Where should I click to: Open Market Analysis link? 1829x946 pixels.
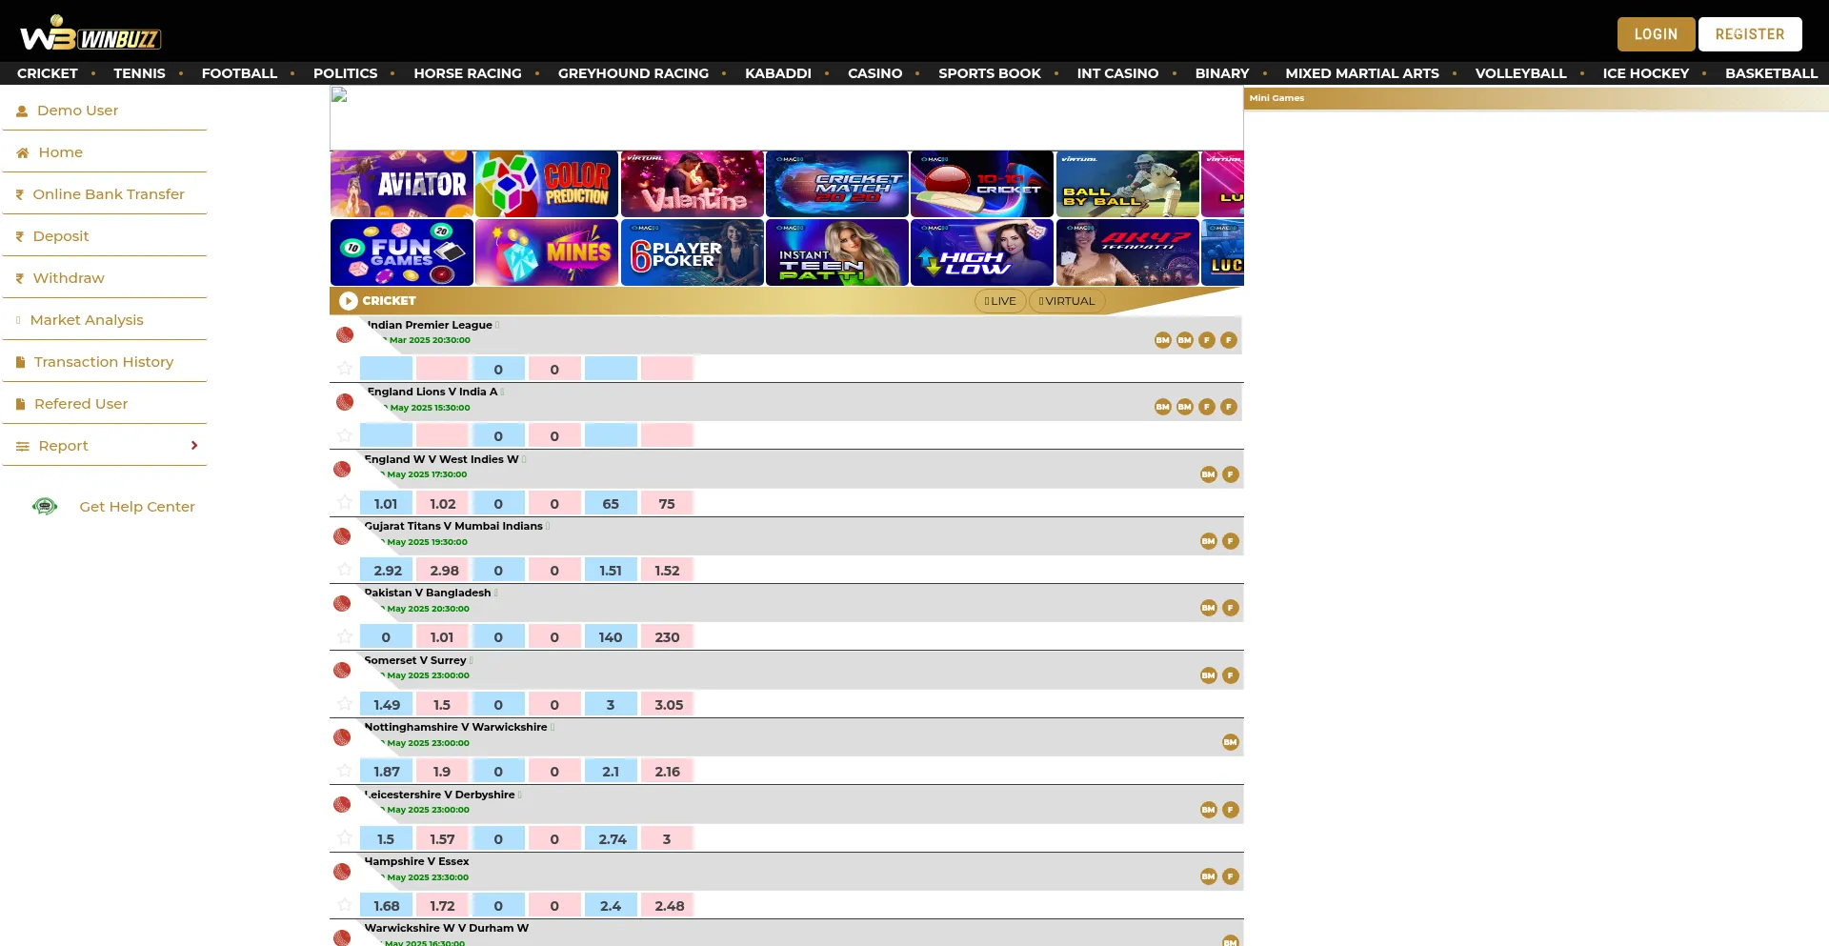point(87,320)
